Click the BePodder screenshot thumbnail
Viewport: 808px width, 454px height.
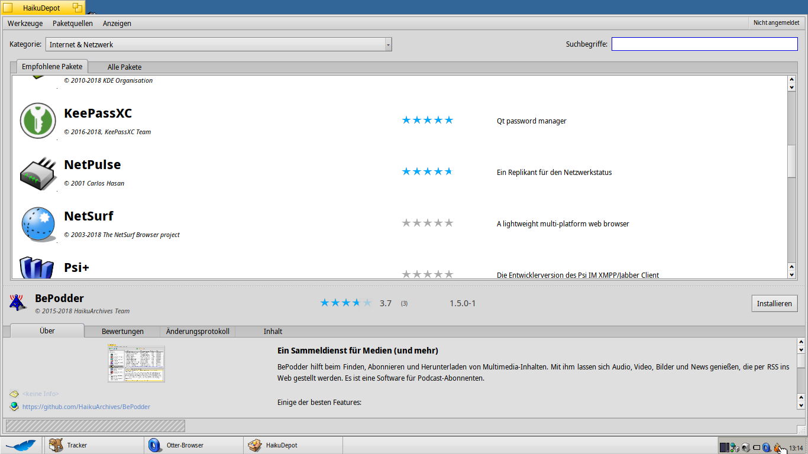point(136,364)
